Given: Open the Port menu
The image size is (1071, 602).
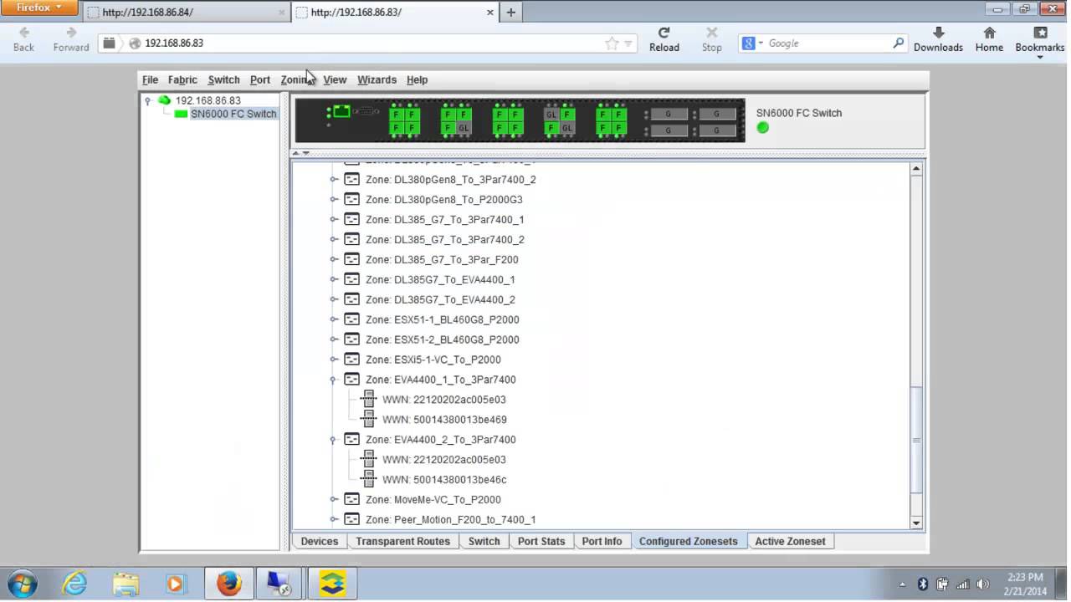Looking at the screenshot, I should coord(260,79).
